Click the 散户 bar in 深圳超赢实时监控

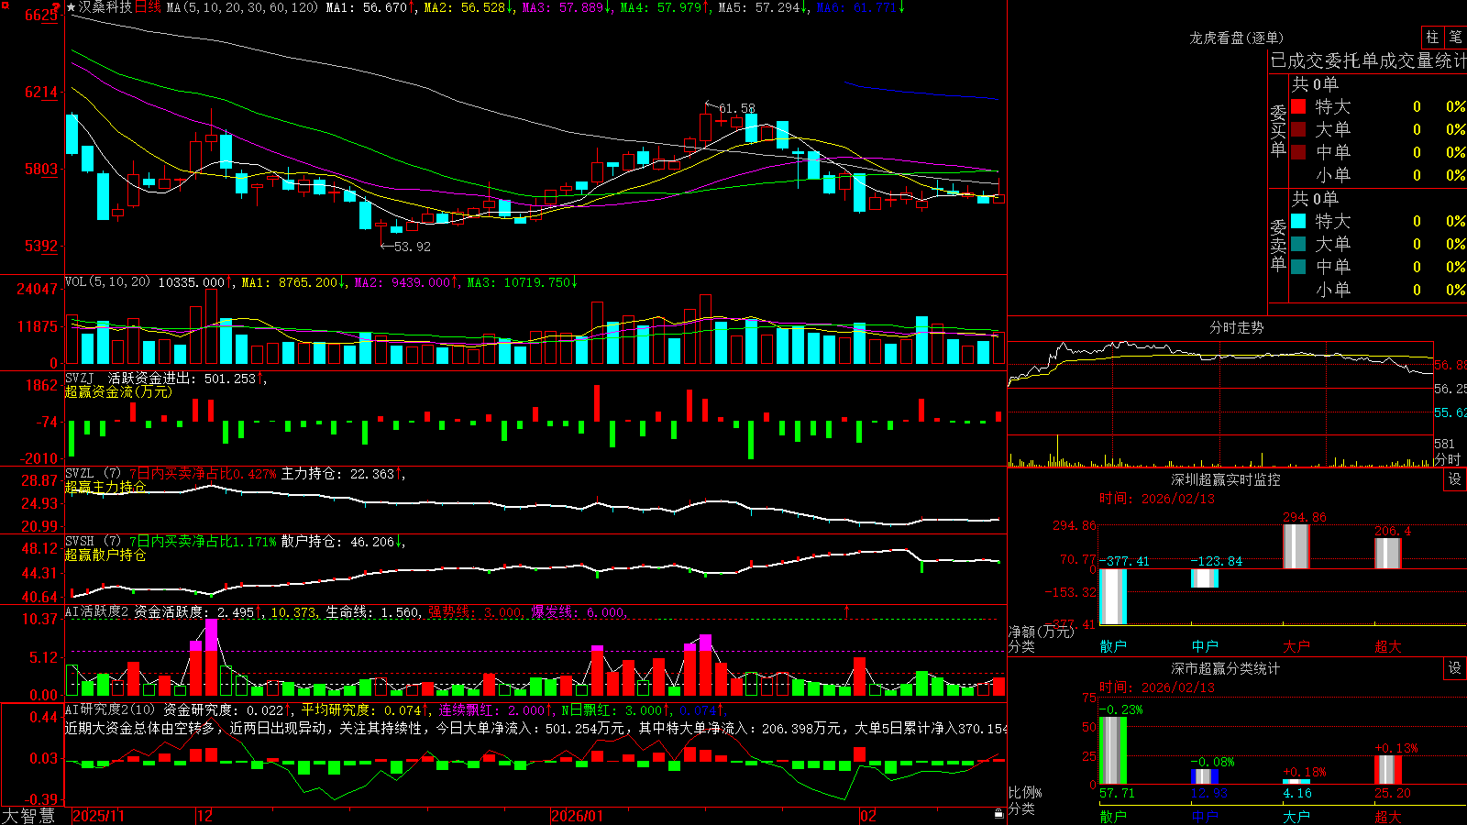click(x=1113, y=597)
